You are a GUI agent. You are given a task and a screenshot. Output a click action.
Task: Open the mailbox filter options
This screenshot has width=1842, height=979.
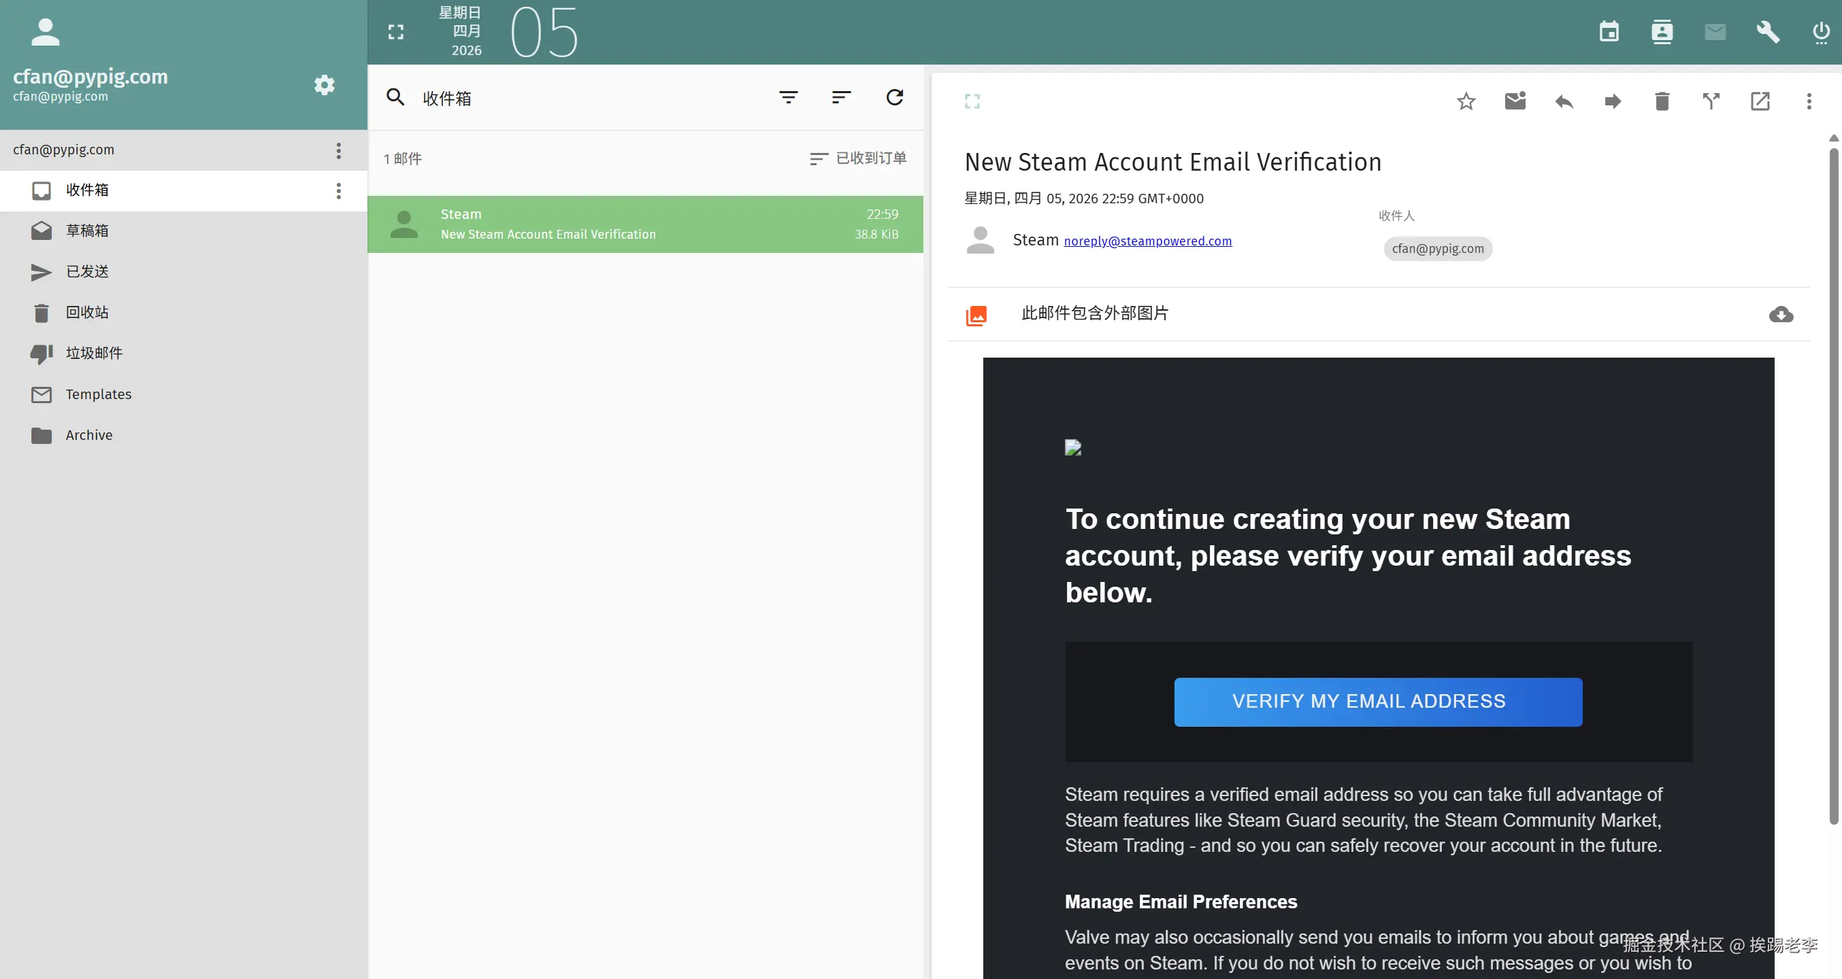pos(788,97)
